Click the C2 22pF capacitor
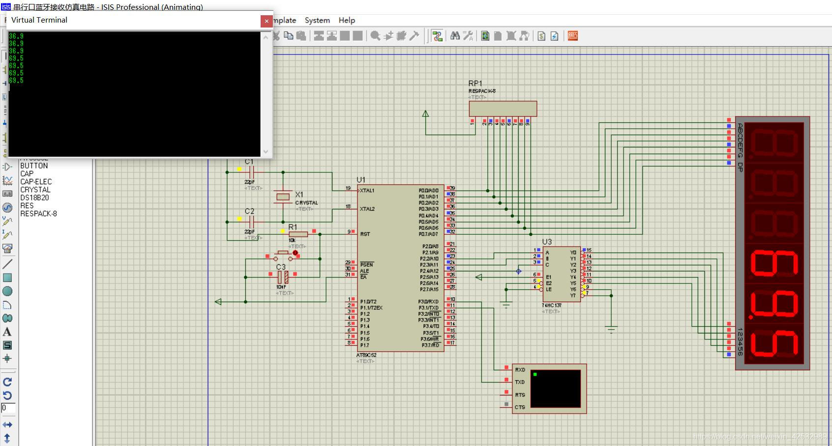 click(x=251, y=222)
